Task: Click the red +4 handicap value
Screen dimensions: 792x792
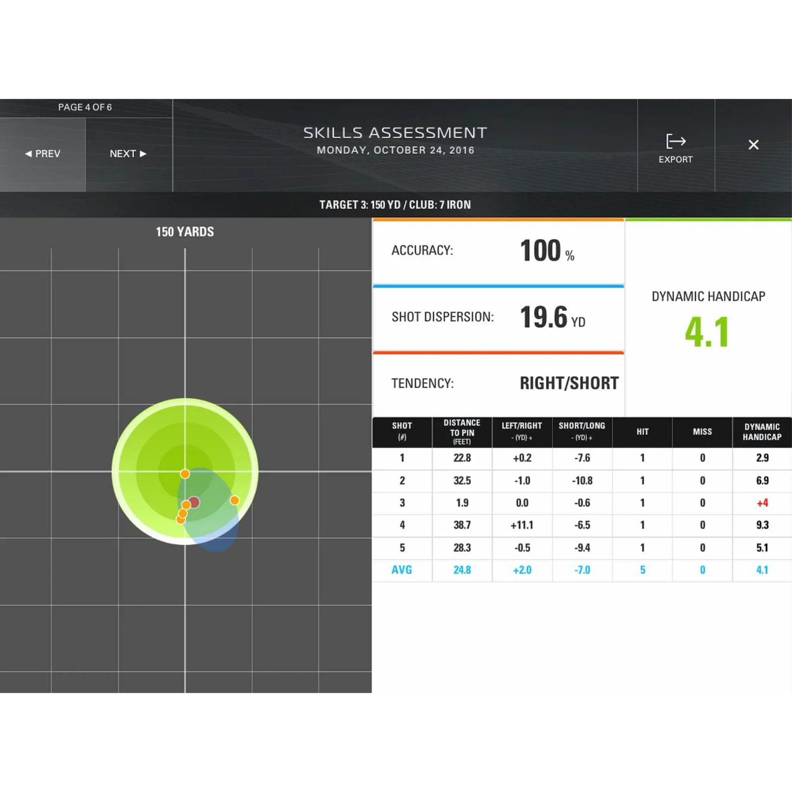Action: pos(762,503)
